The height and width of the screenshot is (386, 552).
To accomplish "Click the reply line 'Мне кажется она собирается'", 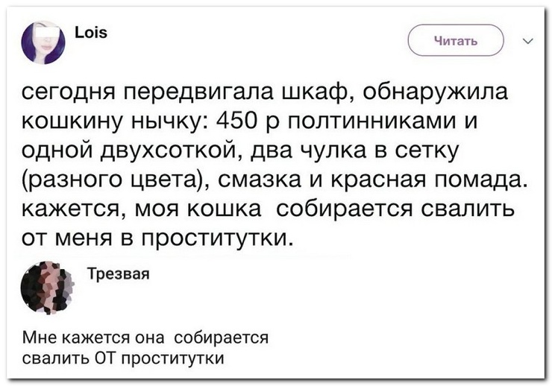I will [145, 338].
